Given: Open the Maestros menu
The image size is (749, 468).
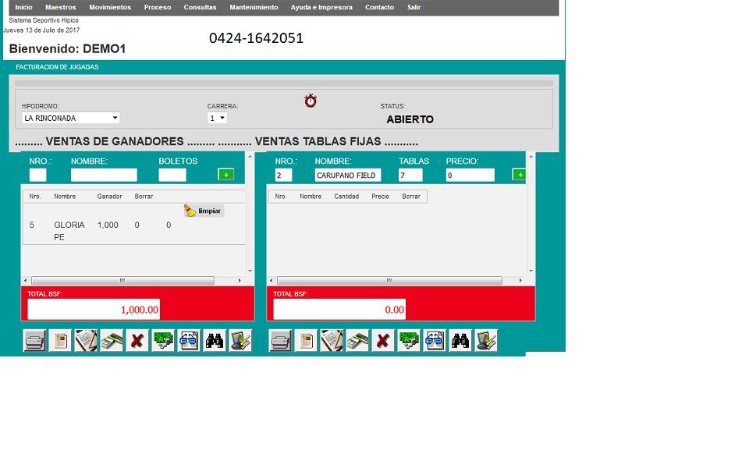Looking at the screenshot, I should click(x=61, y=7).
